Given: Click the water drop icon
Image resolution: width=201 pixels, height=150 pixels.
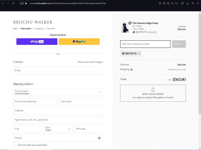Looking at the screenshot, I should tap(153, 89).
